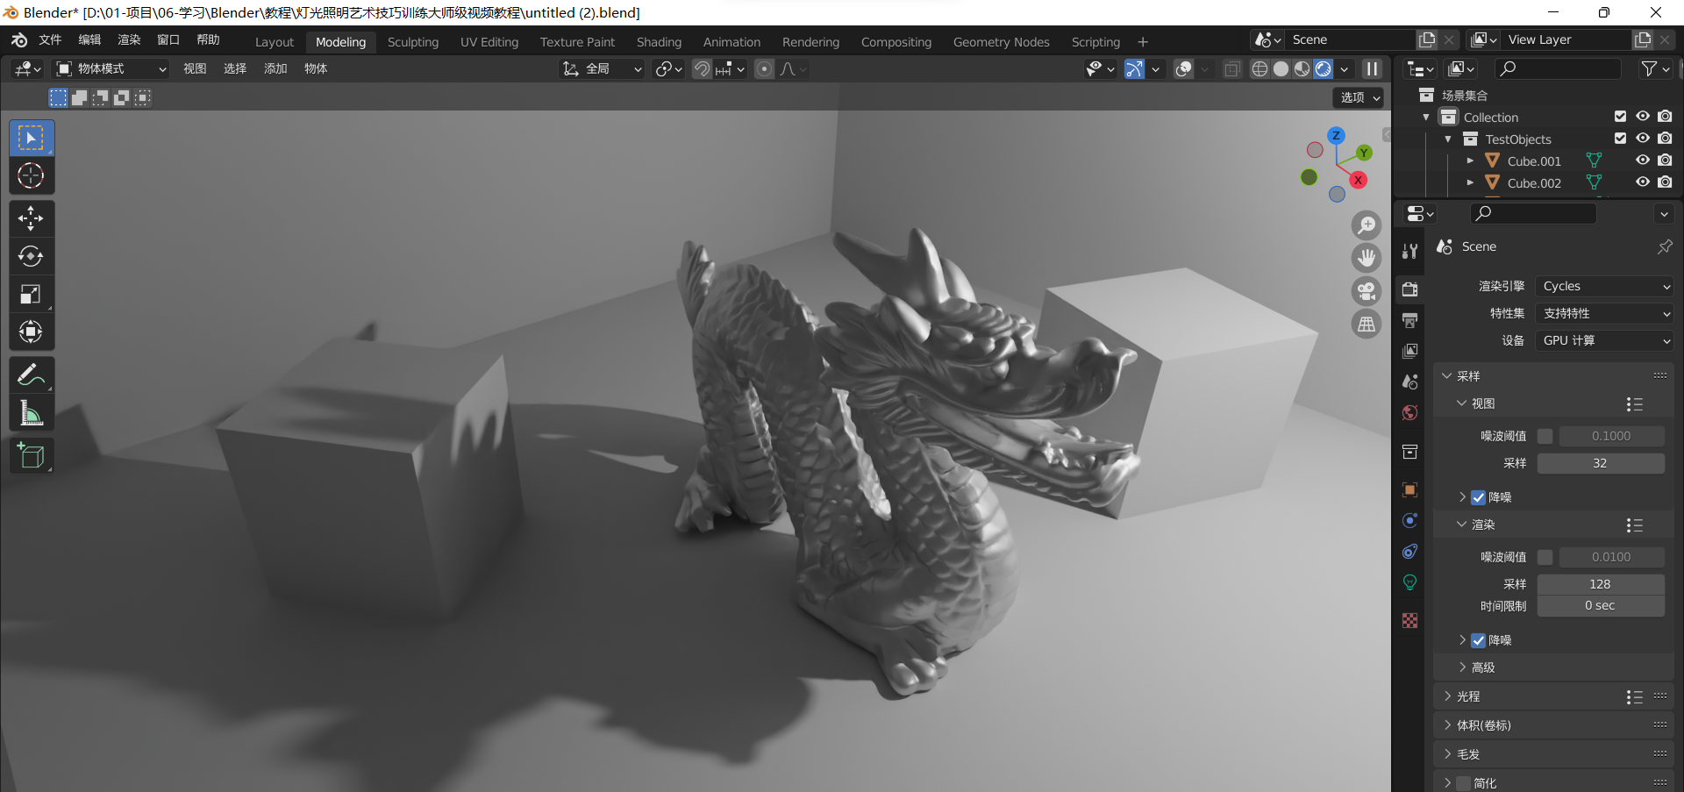
Task: Disable Cube.001 in renders
Action: click(x=1665, y=161)
